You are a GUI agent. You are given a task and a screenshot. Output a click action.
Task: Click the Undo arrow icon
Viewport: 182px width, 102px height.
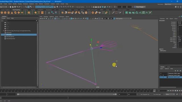(x=17, y=7)
